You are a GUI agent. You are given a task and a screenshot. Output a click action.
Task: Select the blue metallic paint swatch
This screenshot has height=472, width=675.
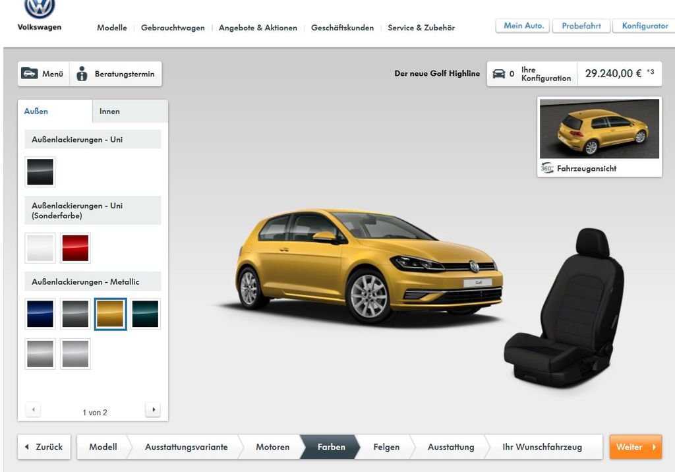[x=40, y=314]
